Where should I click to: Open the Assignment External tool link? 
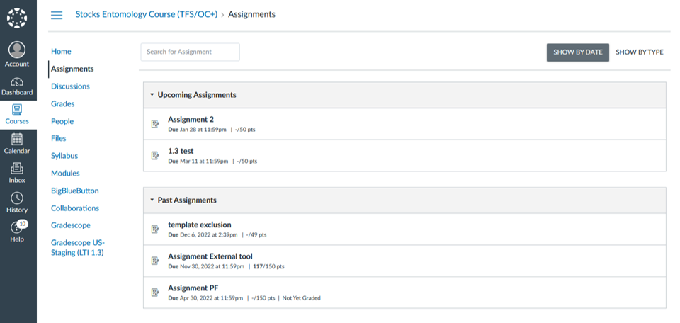(210, 256)
